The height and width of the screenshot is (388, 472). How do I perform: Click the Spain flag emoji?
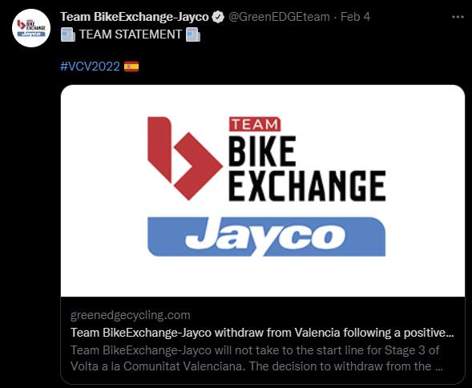[131, 67]
